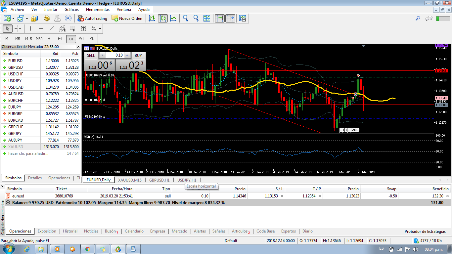
Task: Select the vertical line drawing tool
Action: pyautogui.click(x=30, y=28)
